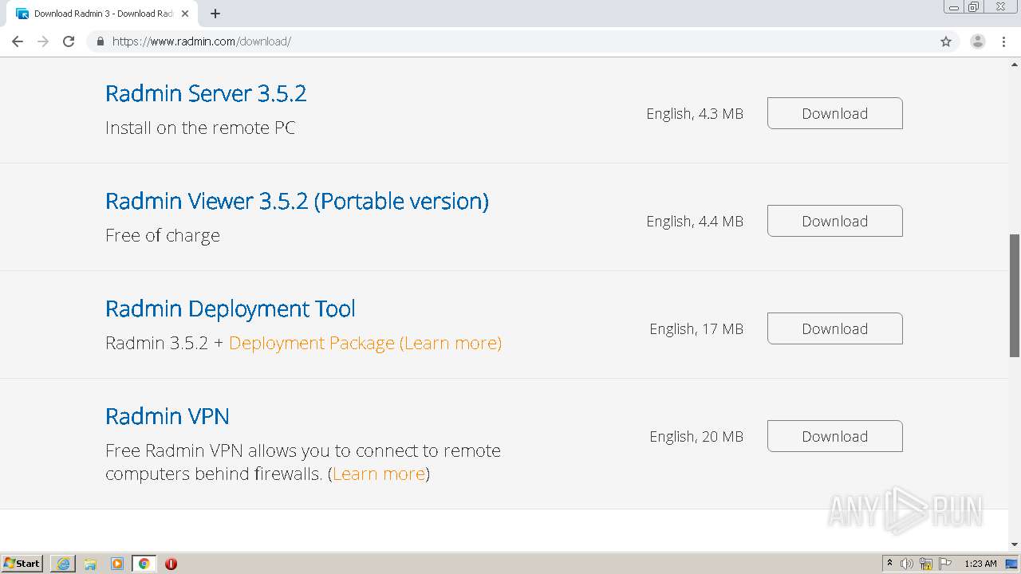The image size is (1021, 574).
Task: Download Radmin VPN
Action: click(835, 436)
